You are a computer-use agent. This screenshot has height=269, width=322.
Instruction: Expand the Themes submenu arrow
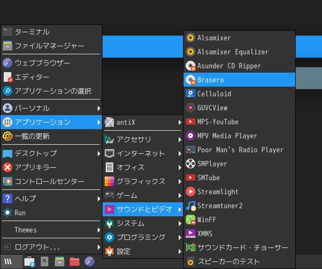[x=99, y=230]
